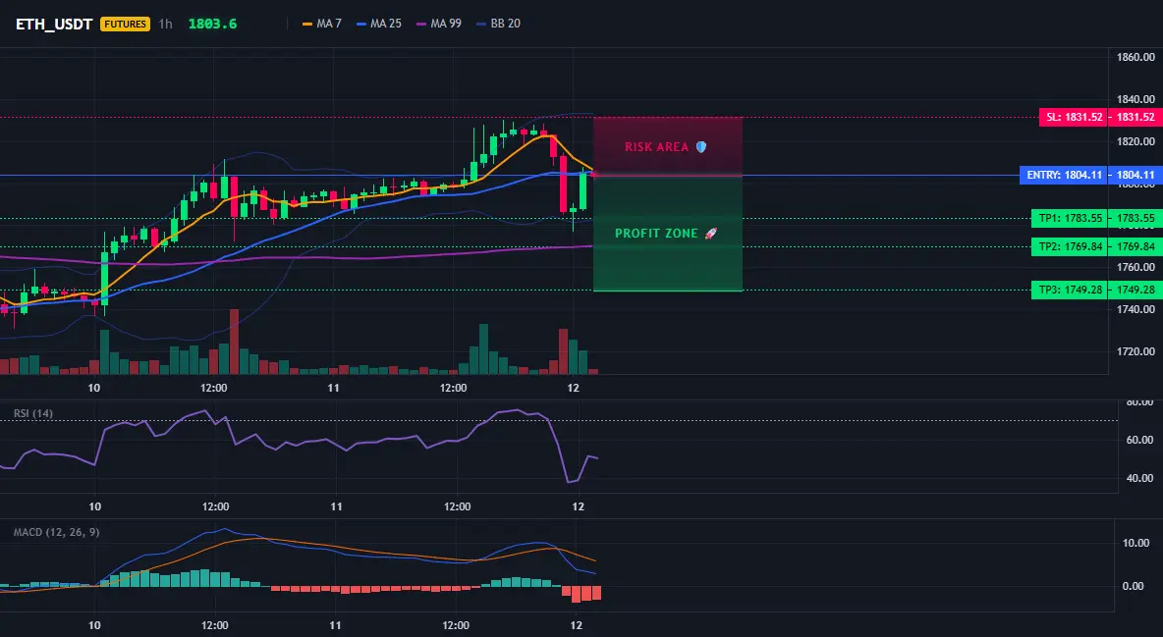The height and width of the screenshot is (637, 1163).
Task: Click the PROFIT ZONE text
Action: pyautogui.click(x=656, y=234)
